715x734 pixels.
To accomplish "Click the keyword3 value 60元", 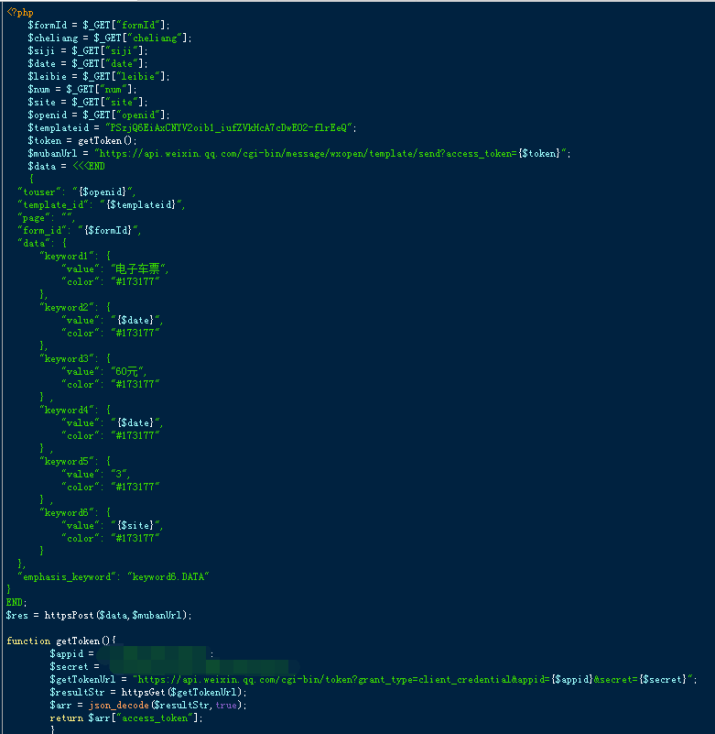I will click(126, 372).
